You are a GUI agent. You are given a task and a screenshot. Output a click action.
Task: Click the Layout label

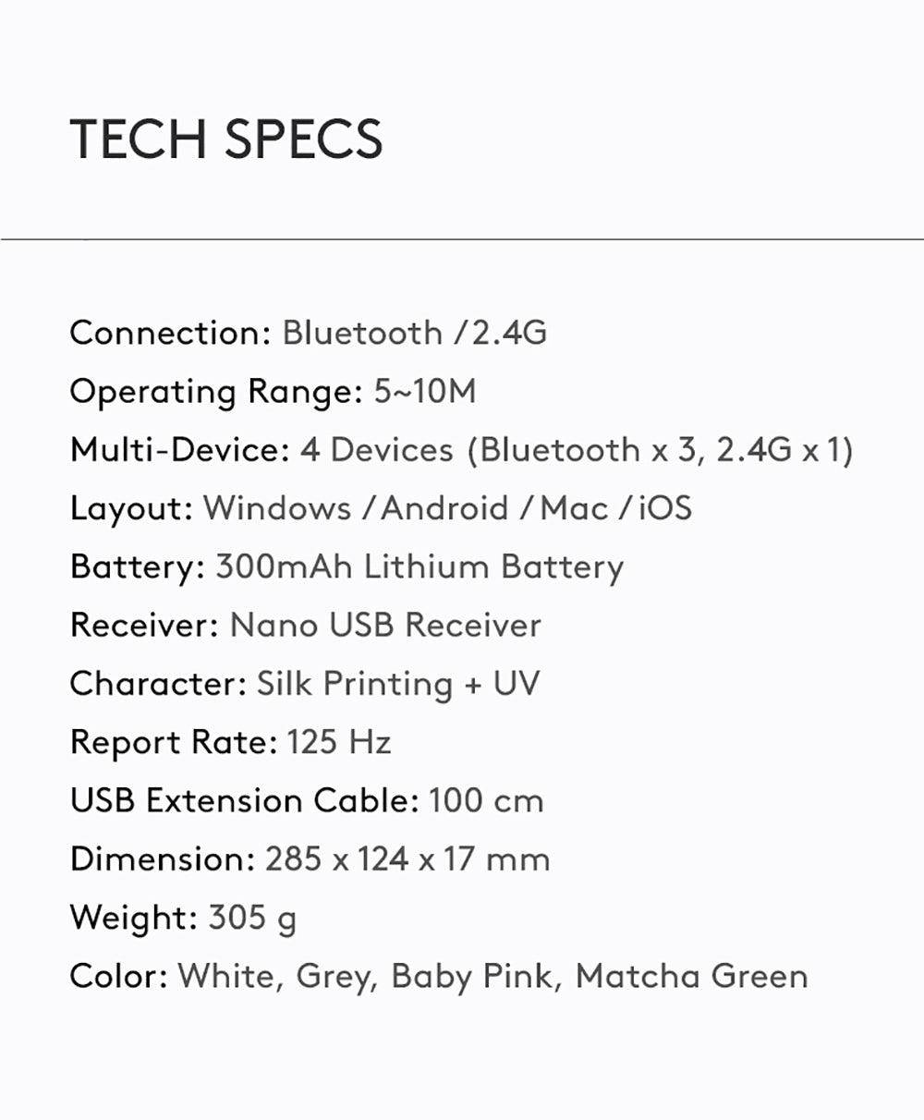pos(131,508)
